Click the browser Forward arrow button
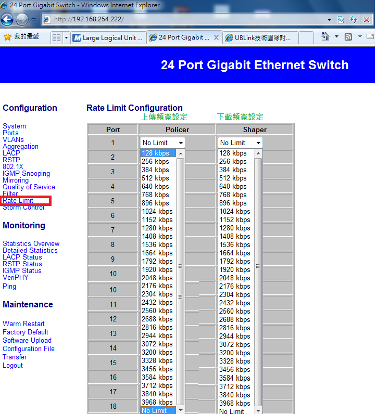Viewport: 378px width, 414px height. (22, 20)
